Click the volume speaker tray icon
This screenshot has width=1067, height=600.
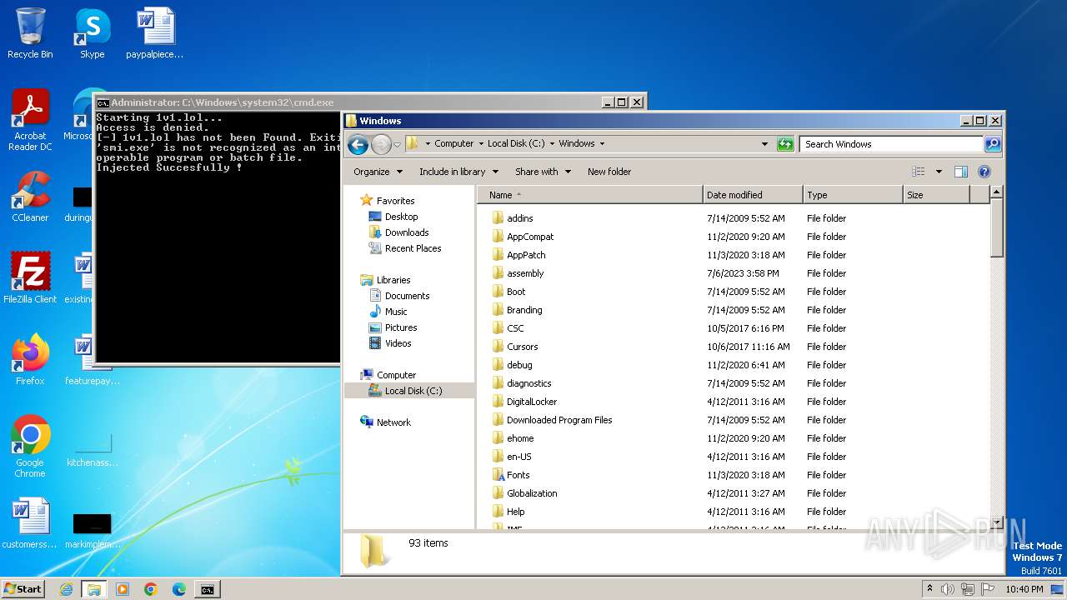[x=948, y=589]
